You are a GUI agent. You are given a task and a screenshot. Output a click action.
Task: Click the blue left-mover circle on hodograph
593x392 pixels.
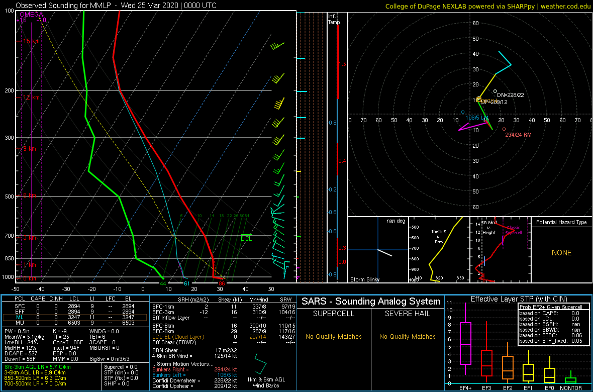(x=462, y=112)
